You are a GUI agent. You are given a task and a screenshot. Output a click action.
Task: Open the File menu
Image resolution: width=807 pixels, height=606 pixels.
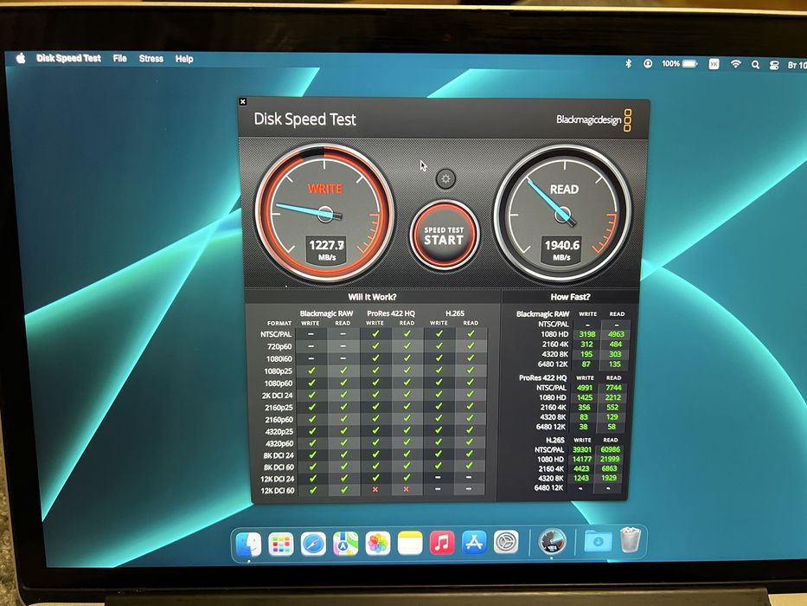tap(120, 58)
